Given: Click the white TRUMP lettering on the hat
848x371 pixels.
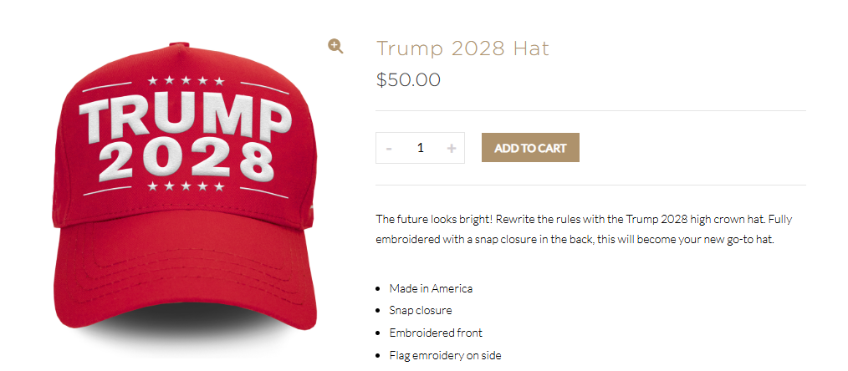Looking at the screenshot, I should coord(185,119).
